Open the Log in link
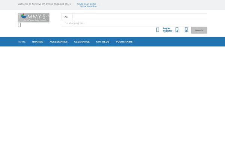Image resolution: width=225 pixels, height=150 pixels. coord(166,28)
